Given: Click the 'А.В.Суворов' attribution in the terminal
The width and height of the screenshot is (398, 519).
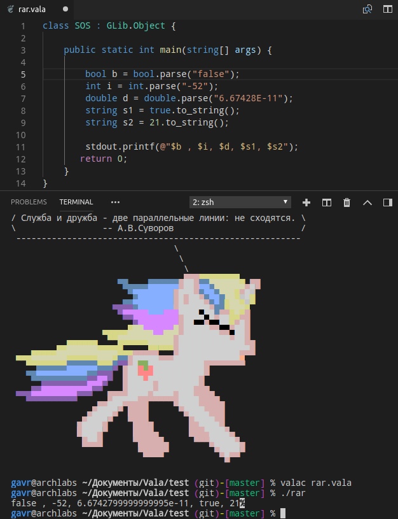Looking at the screenshot, I should pos(145,229).
